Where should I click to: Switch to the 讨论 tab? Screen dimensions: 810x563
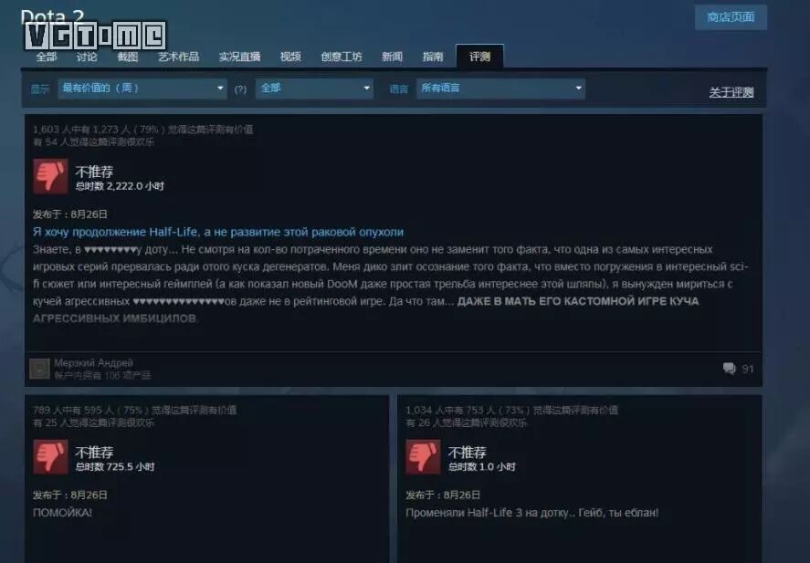click(x=87, y=57)
